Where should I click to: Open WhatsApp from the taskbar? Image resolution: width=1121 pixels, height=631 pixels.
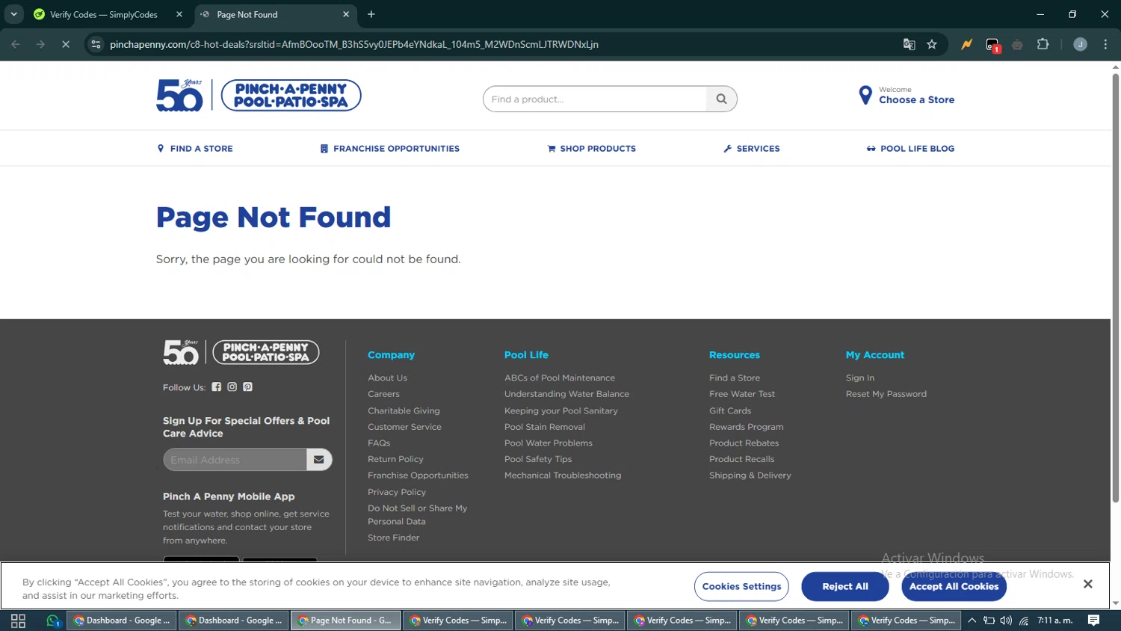click(x=53, y=621)
